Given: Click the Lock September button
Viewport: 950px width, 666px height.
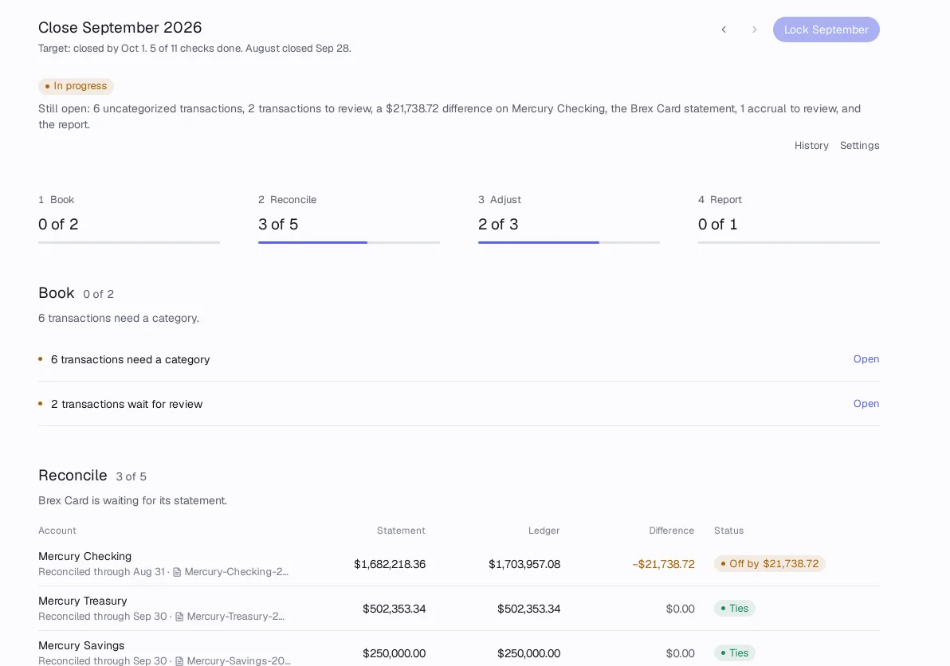Looking at the screenshot, I should (826, 29).
